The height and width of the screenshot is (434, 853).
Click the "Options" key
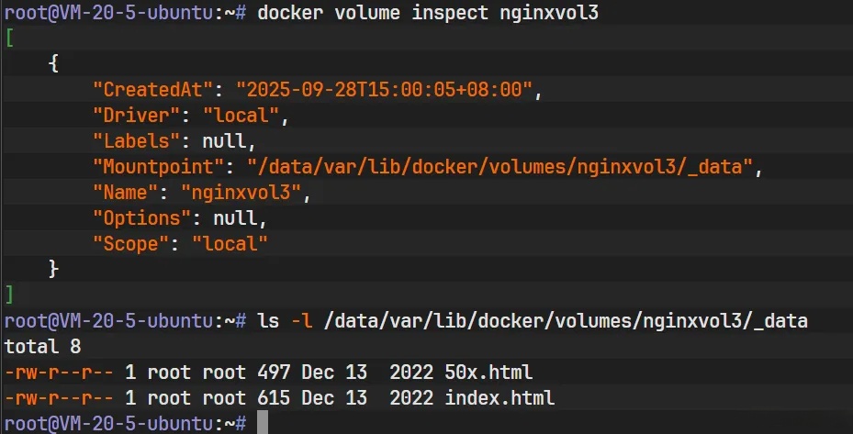coord(142,218)
